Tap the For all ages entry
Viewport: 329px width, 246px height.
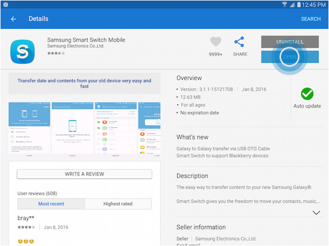tap(193, 105)
